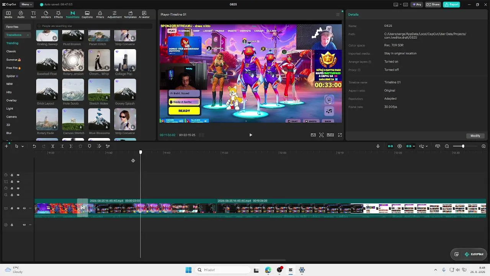
Task: Click the Export button
Action: (x=451, y=5)
